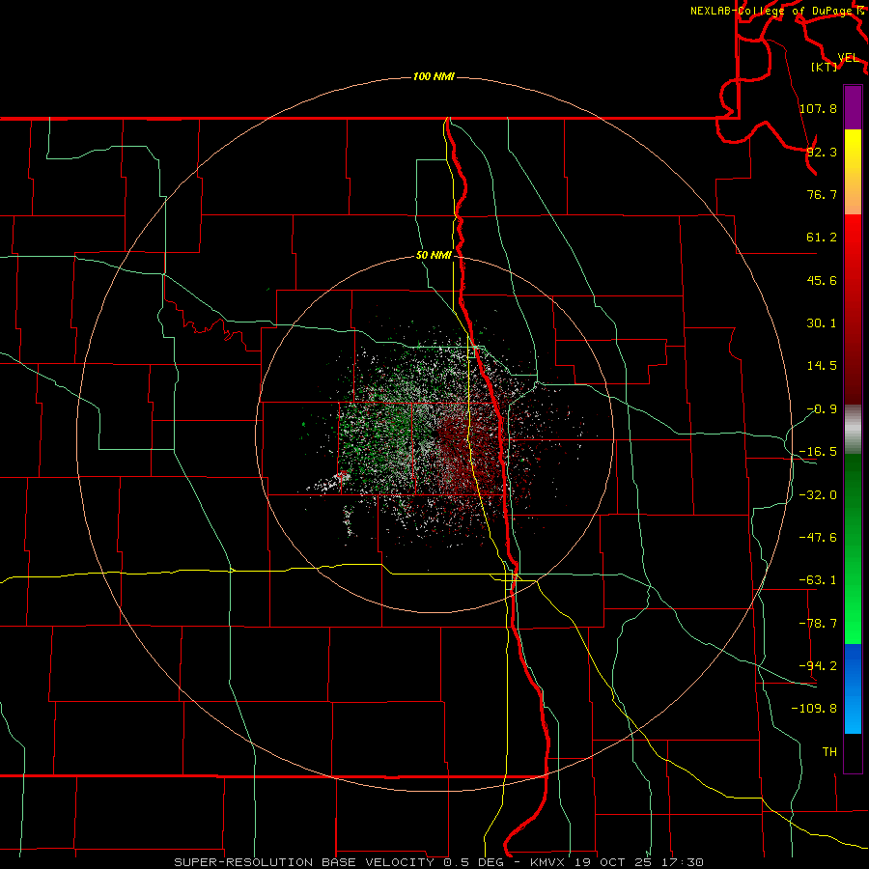The image size is (869, 869).
Task: Click the 50 NMI range ring label
Action: [x=434, y=255]
